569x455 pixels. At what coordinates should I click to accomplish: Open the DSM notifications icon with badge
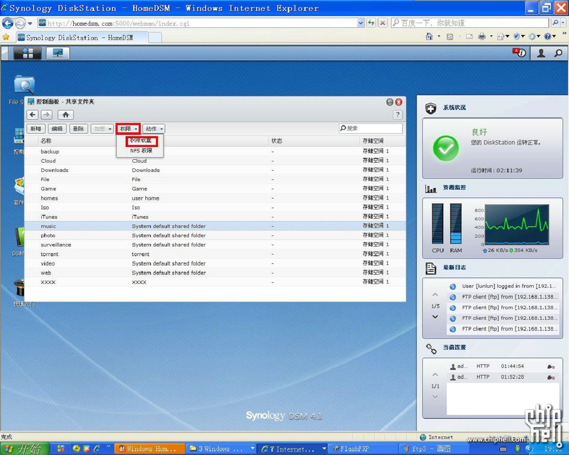point(519,53)
